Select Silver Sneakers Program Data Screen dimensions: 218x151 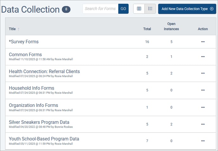coord(39,122)
